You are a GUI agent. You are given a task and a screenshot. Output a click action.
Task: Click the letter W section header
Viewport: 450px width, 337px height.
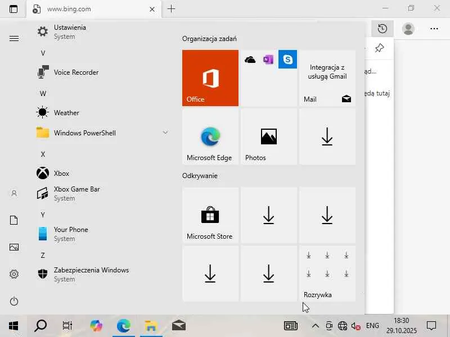click(x=43, y=93)
